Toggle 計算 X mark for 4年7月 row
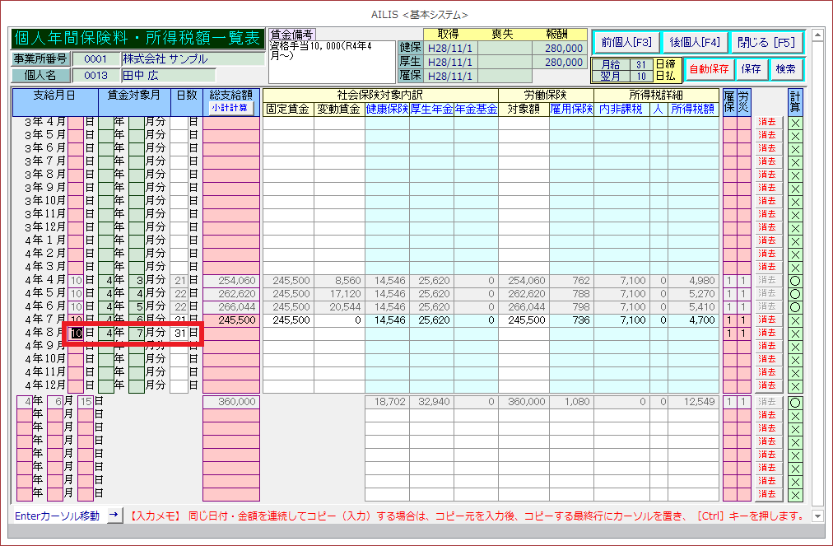Viewport: 833px width, 546px height. pyautogui.click(x=794, y=320)
